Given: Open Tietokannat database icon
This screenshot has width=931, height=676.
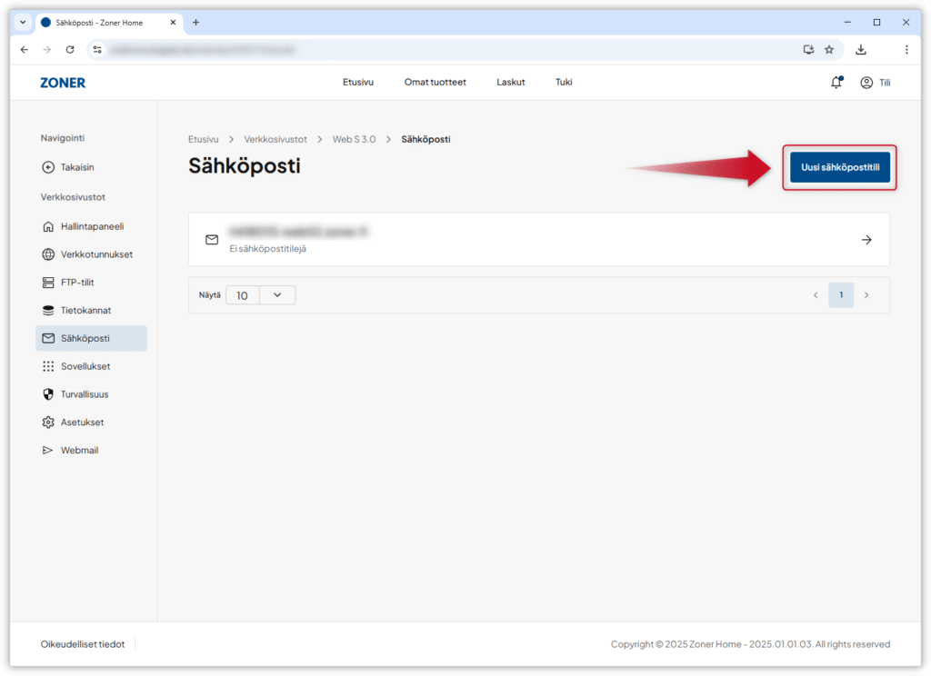Looking at the screenshot, I should point(48,311).
